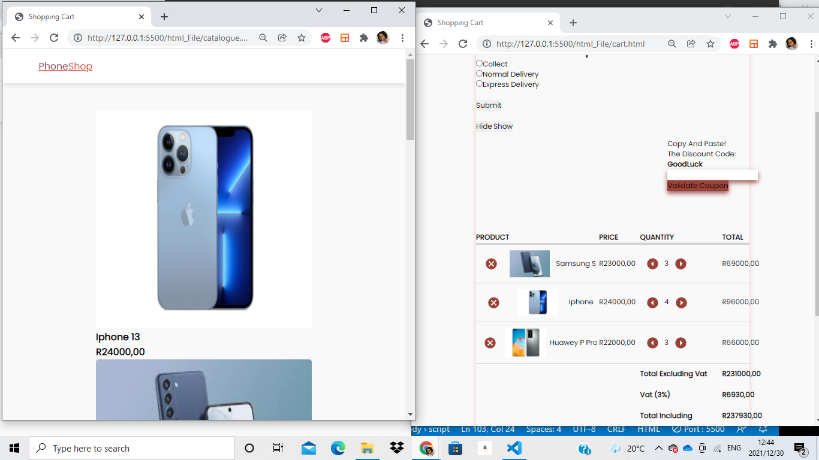Click Huawey P Pro thumbnail in cart
This screenshot has width=819, height=460.
525,343
